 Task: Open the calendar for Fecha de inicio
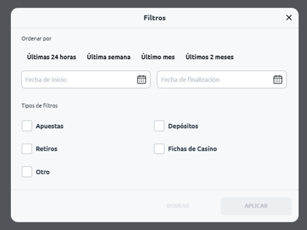(x=141, y=79)
